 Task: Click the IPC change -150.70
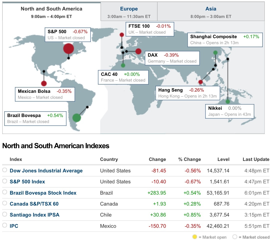157,226
